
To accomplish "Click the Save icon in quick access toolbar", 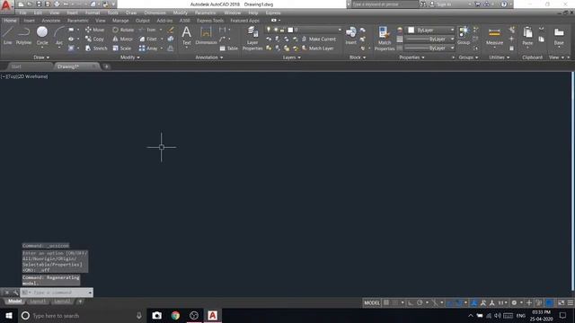I will tap(39, 4).
